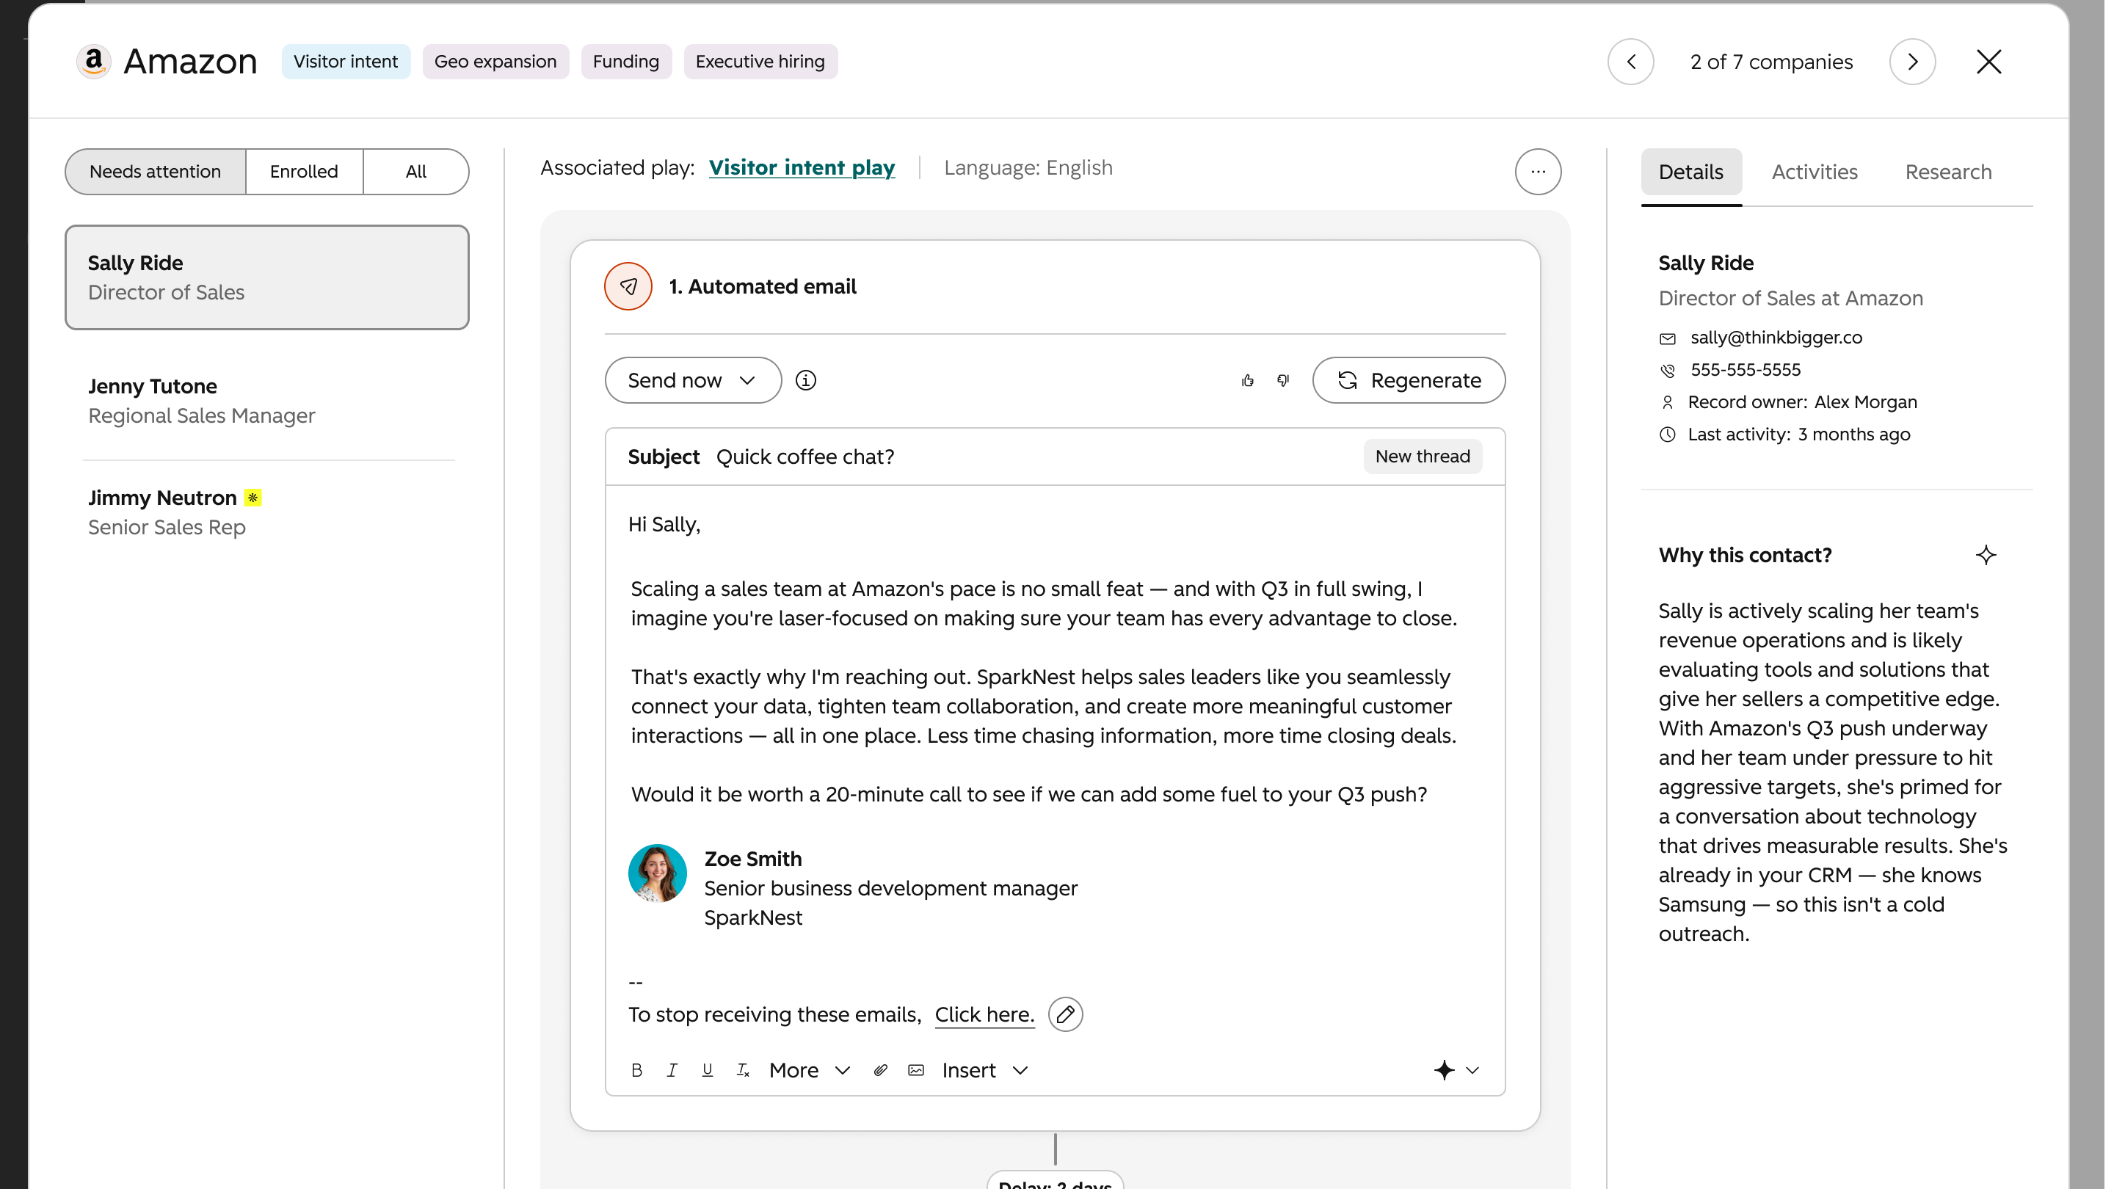The image size is (2114, 1189).
Task: Click the Language: English label
Action: (1028, 167)
